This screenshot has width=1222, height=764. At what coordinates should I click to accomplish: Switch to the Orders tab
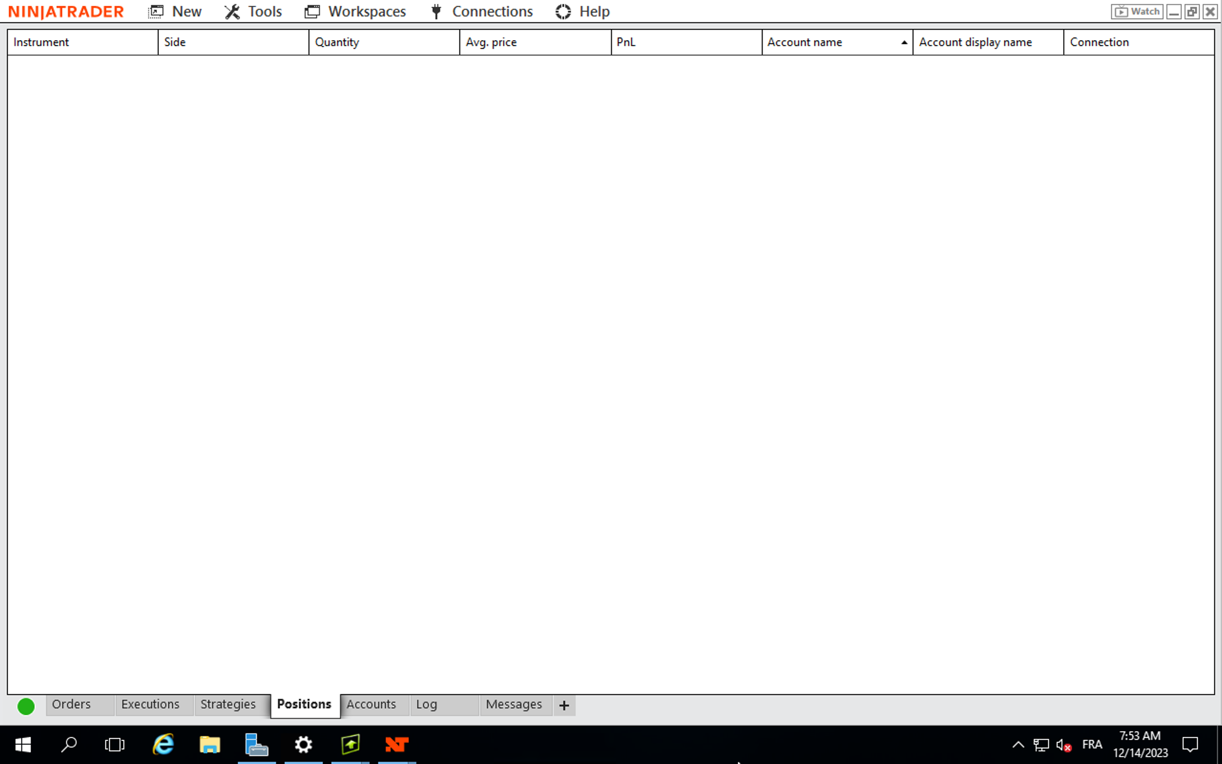coord(70,703)
